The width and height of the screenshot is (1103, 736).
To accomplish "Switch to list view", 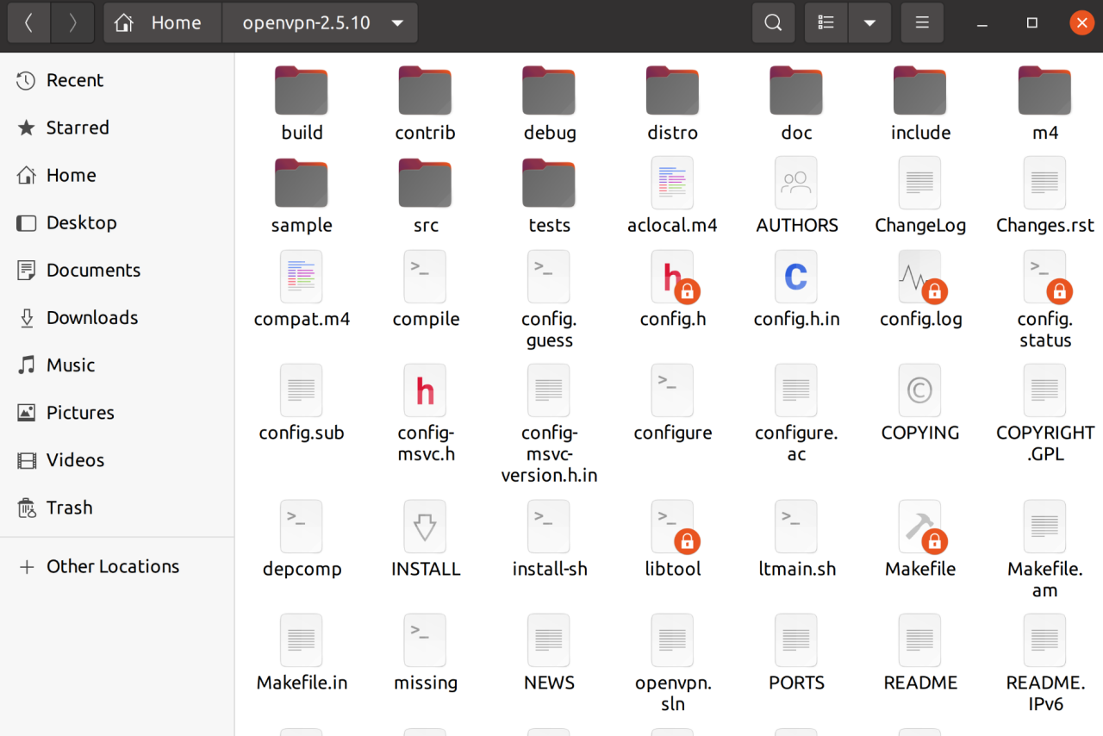I will [x=826, y=23].
